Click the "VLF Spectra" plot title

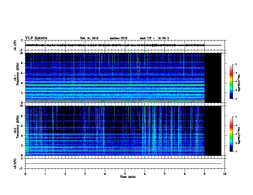[x=36, y=38]
